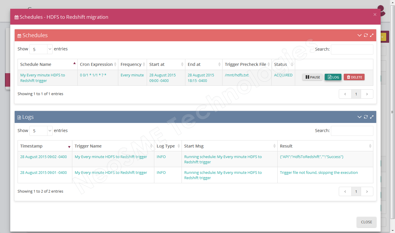Collapse the Logs panel with chevron icon

click(360, 117)
